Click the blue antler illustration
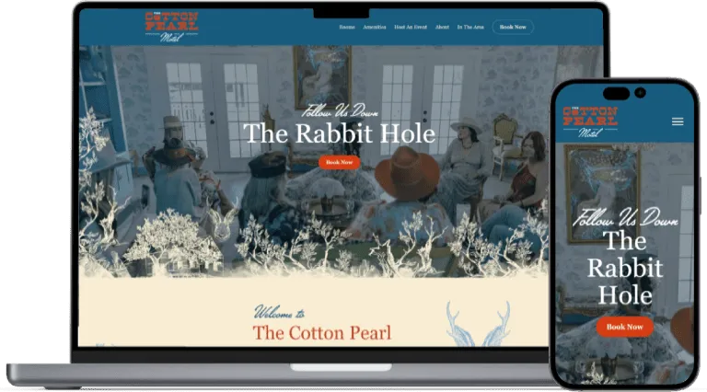 [x=478, y=324]
